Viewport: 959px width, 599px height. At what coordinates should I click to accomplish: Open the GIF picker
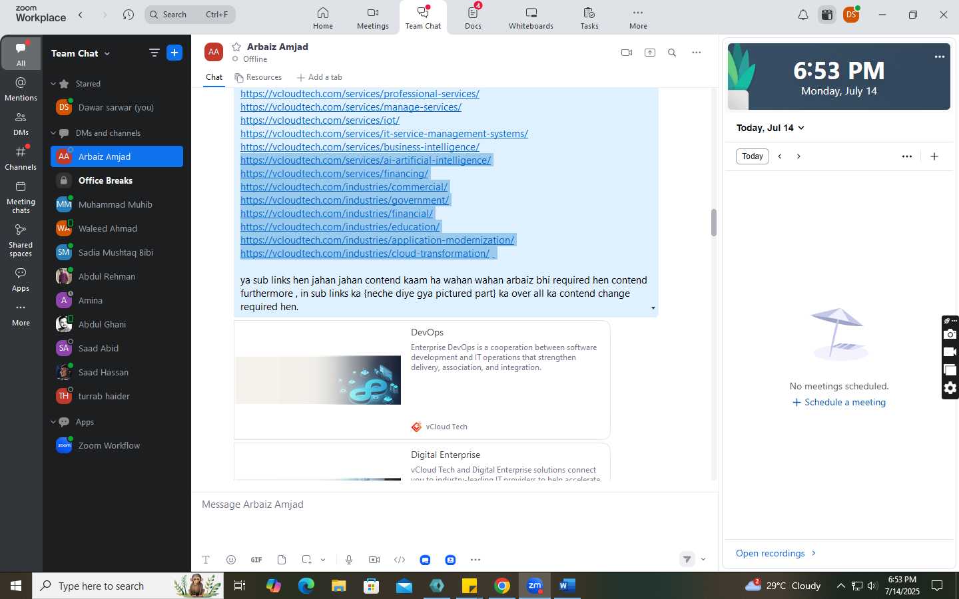(256, 560)
